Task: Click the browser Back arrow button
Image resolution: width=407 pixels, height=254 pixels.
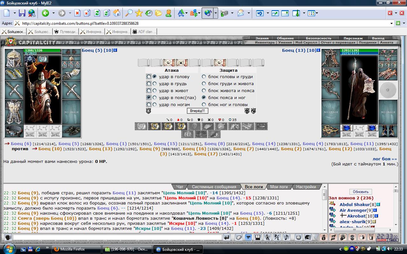Action: pos(45,13)
